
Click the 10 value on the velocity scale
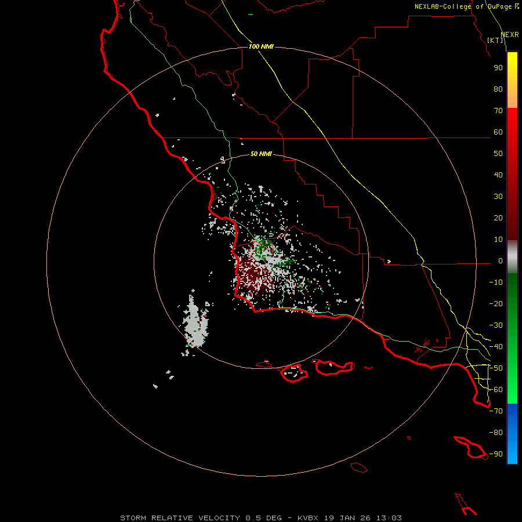pyautogui.click(x=498, y=240)
